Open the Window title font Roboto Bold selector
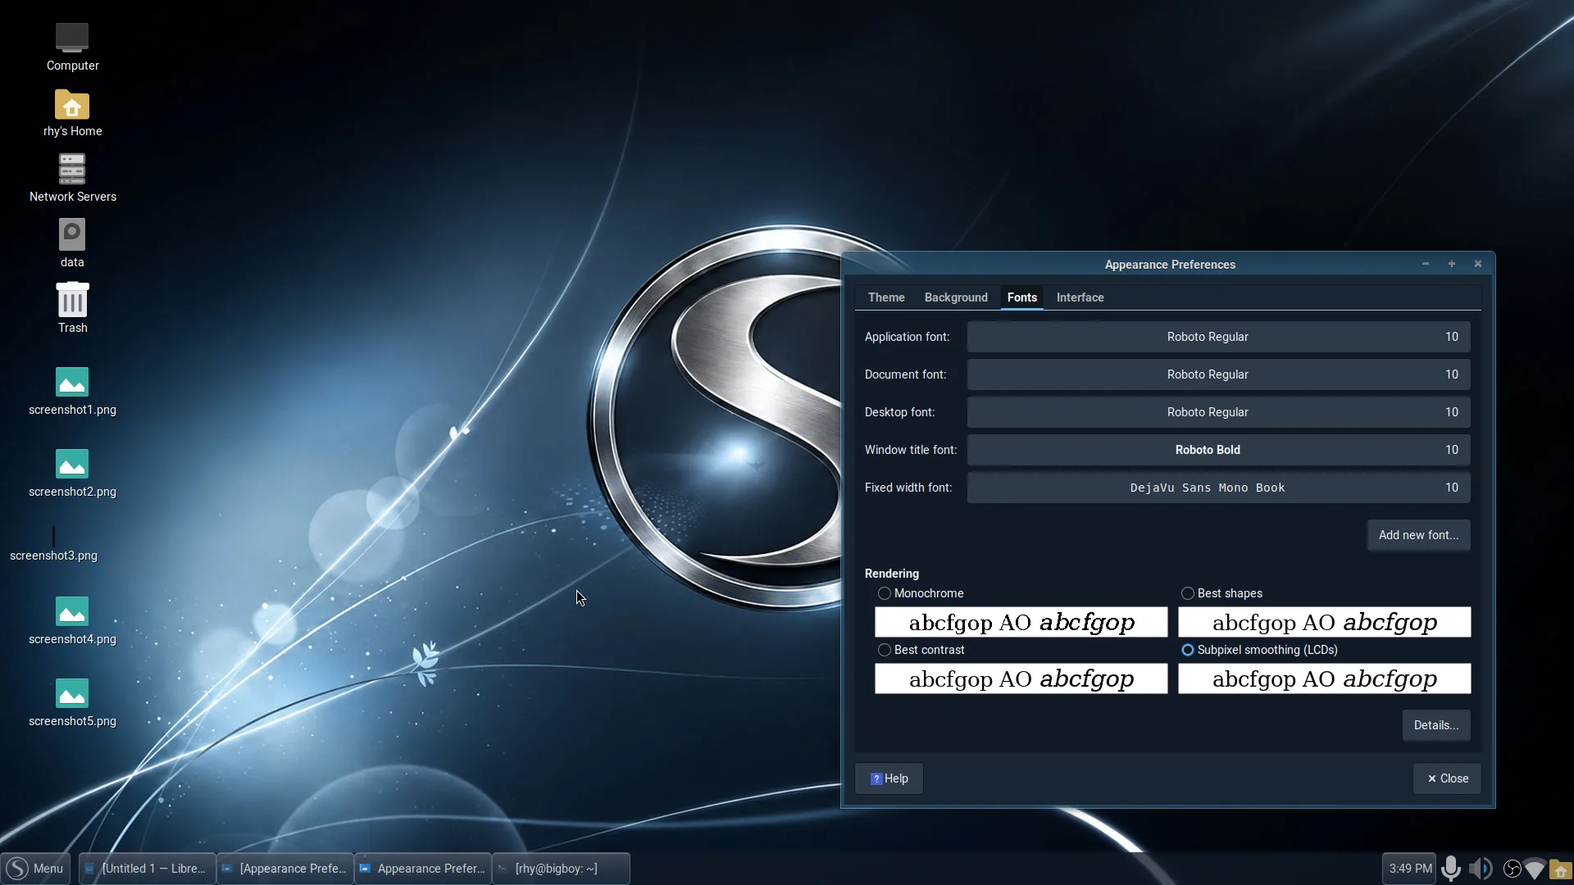Screen dimensions: 1574x885 point(1218,450)
